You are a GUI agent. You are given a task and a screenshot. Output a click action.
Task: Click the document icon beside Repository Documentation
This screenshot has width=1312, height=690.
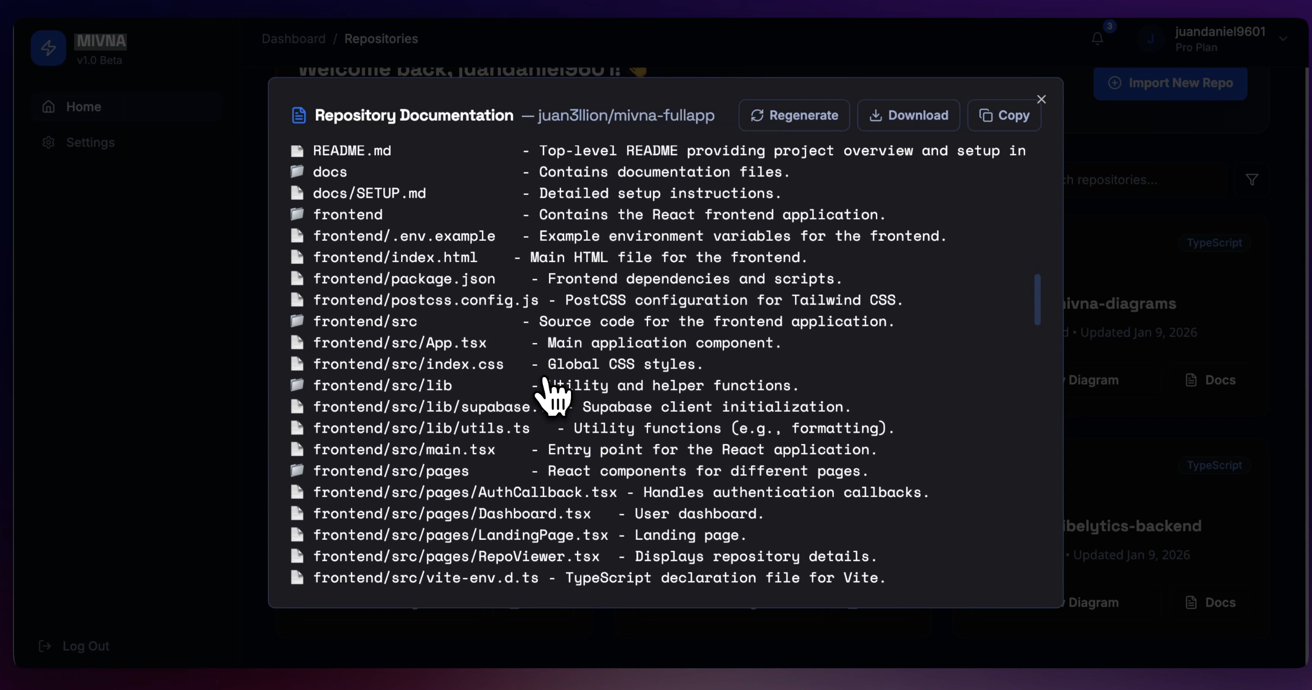click(299, 115)
